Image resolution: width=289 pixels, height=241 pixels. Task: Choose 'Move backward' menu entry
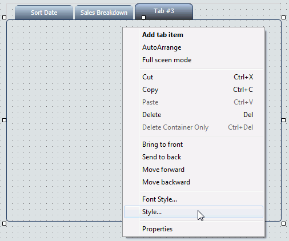pyautogui.click(x=194, y=182)
